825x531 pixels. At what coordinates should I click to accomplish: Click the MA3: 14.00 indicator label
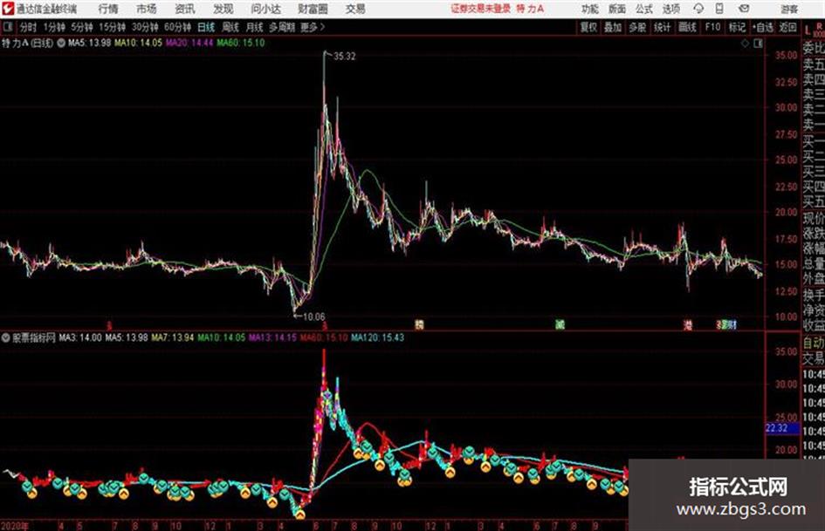(x=80, y=337)
